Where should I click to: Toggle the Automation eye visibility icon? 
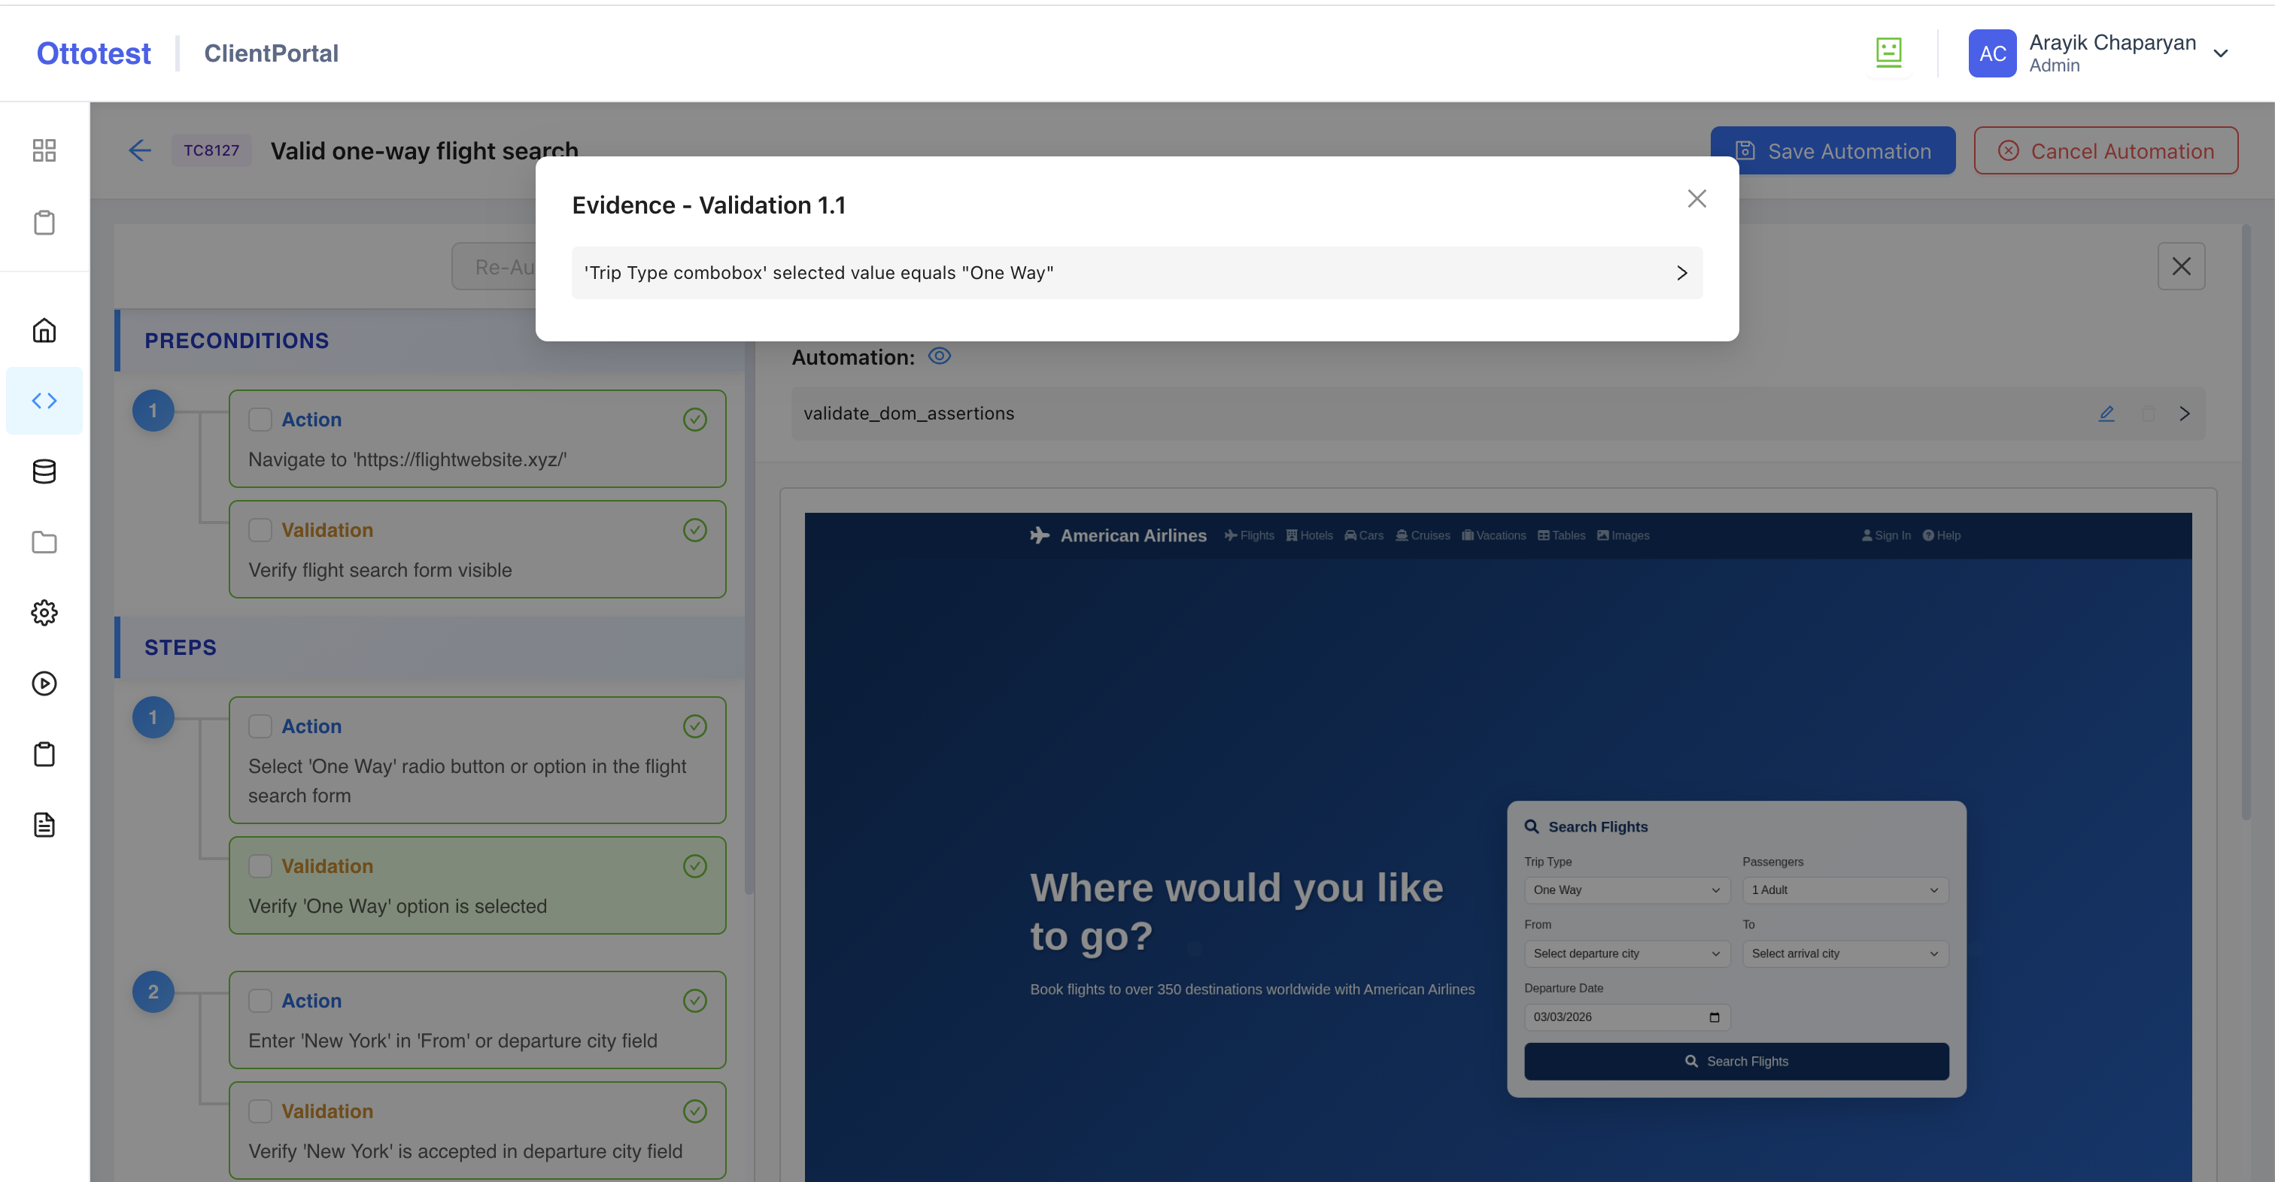pos(939,356)
